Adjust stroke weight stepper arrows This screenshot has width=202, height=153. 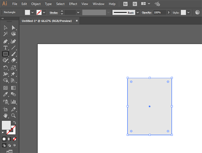click(62, 12)
